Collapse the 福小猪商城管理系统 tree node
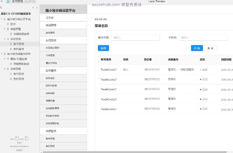This screenshot has height=153, width=233. click(1, 54)
